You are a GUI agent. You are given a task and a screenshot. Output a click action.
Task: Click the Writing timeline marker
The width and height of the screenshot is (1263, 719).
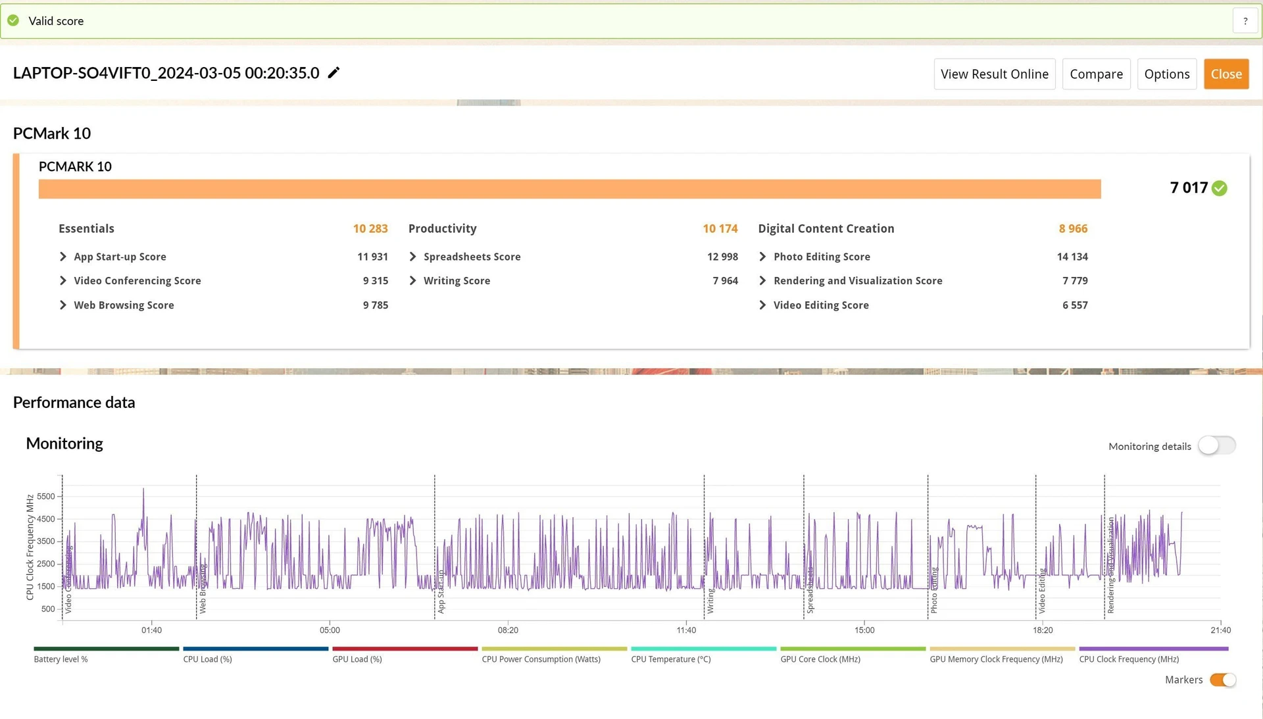point(710,601)
